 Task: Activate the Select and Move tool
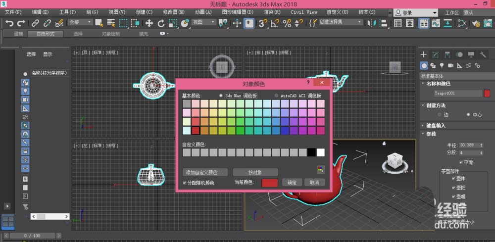[149, 23]
